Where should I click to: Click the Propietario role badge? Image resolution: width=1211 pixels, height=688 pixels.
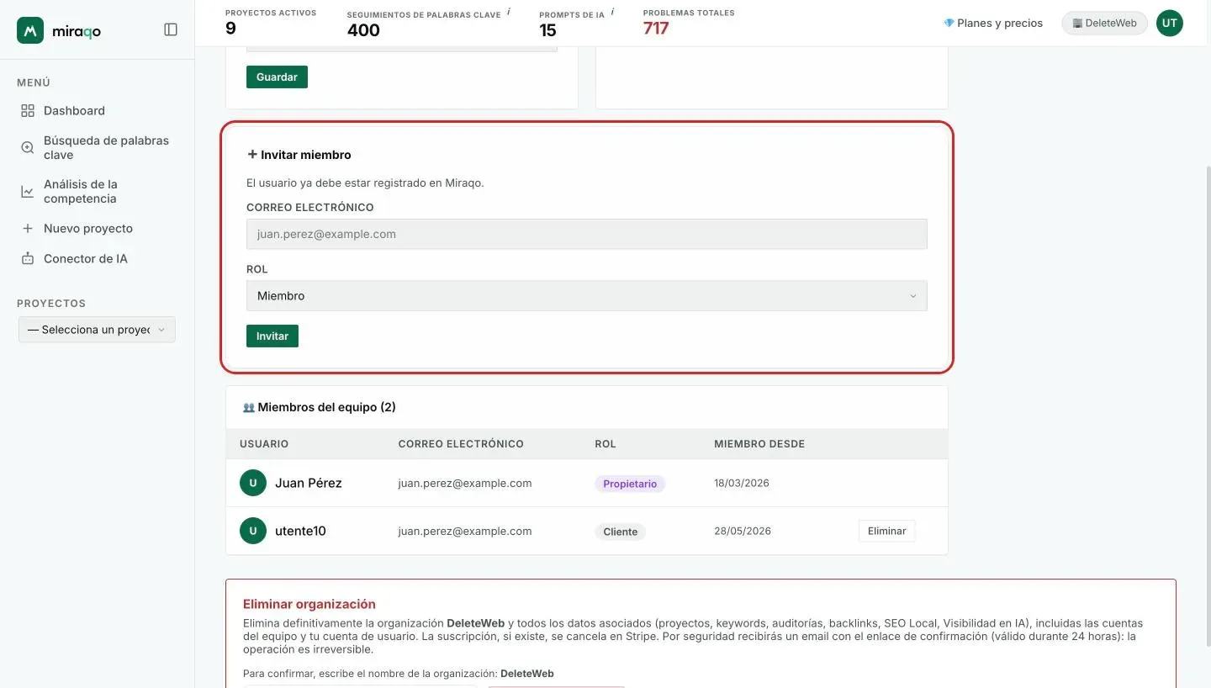pos(630,484)
